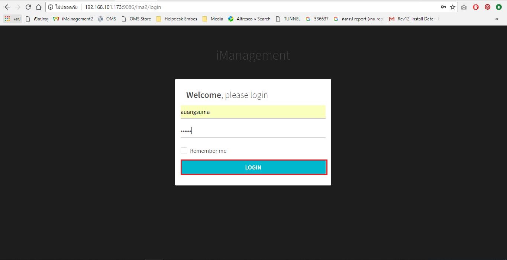Open the ส่งสรุป report bookmark
Screen dimensions: 507x260
pos(358,19)
